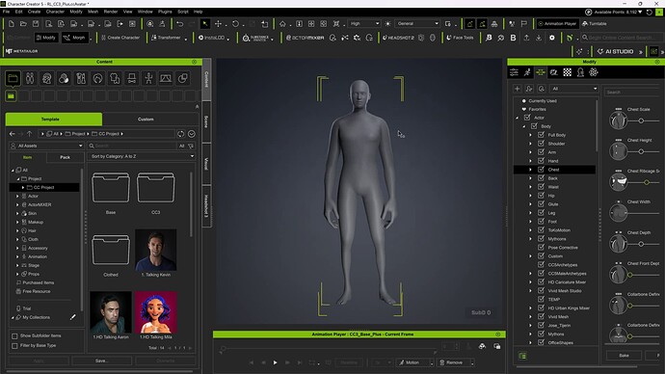Click the Undo arrow icon
The image size is (665, 374).
(180, 24)
